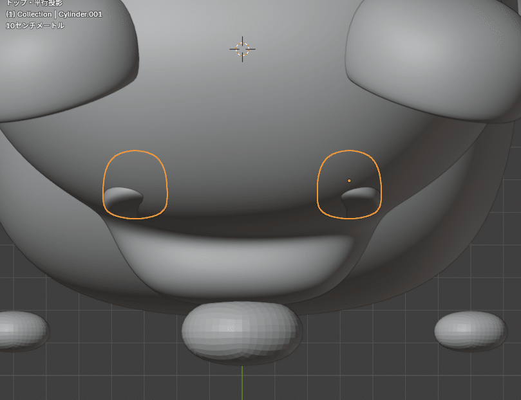Select the small ellipsoid at lower right
This screenshot has width=521, height=400.
471,331
